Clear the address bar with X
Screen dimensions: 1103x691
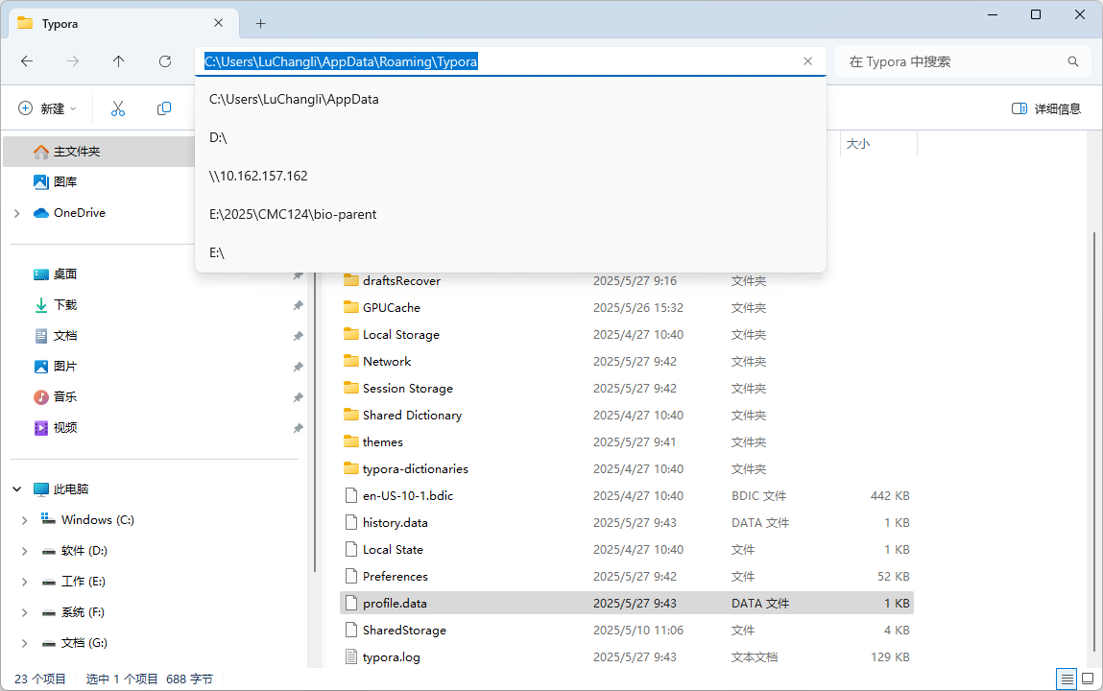click(807, 61)
